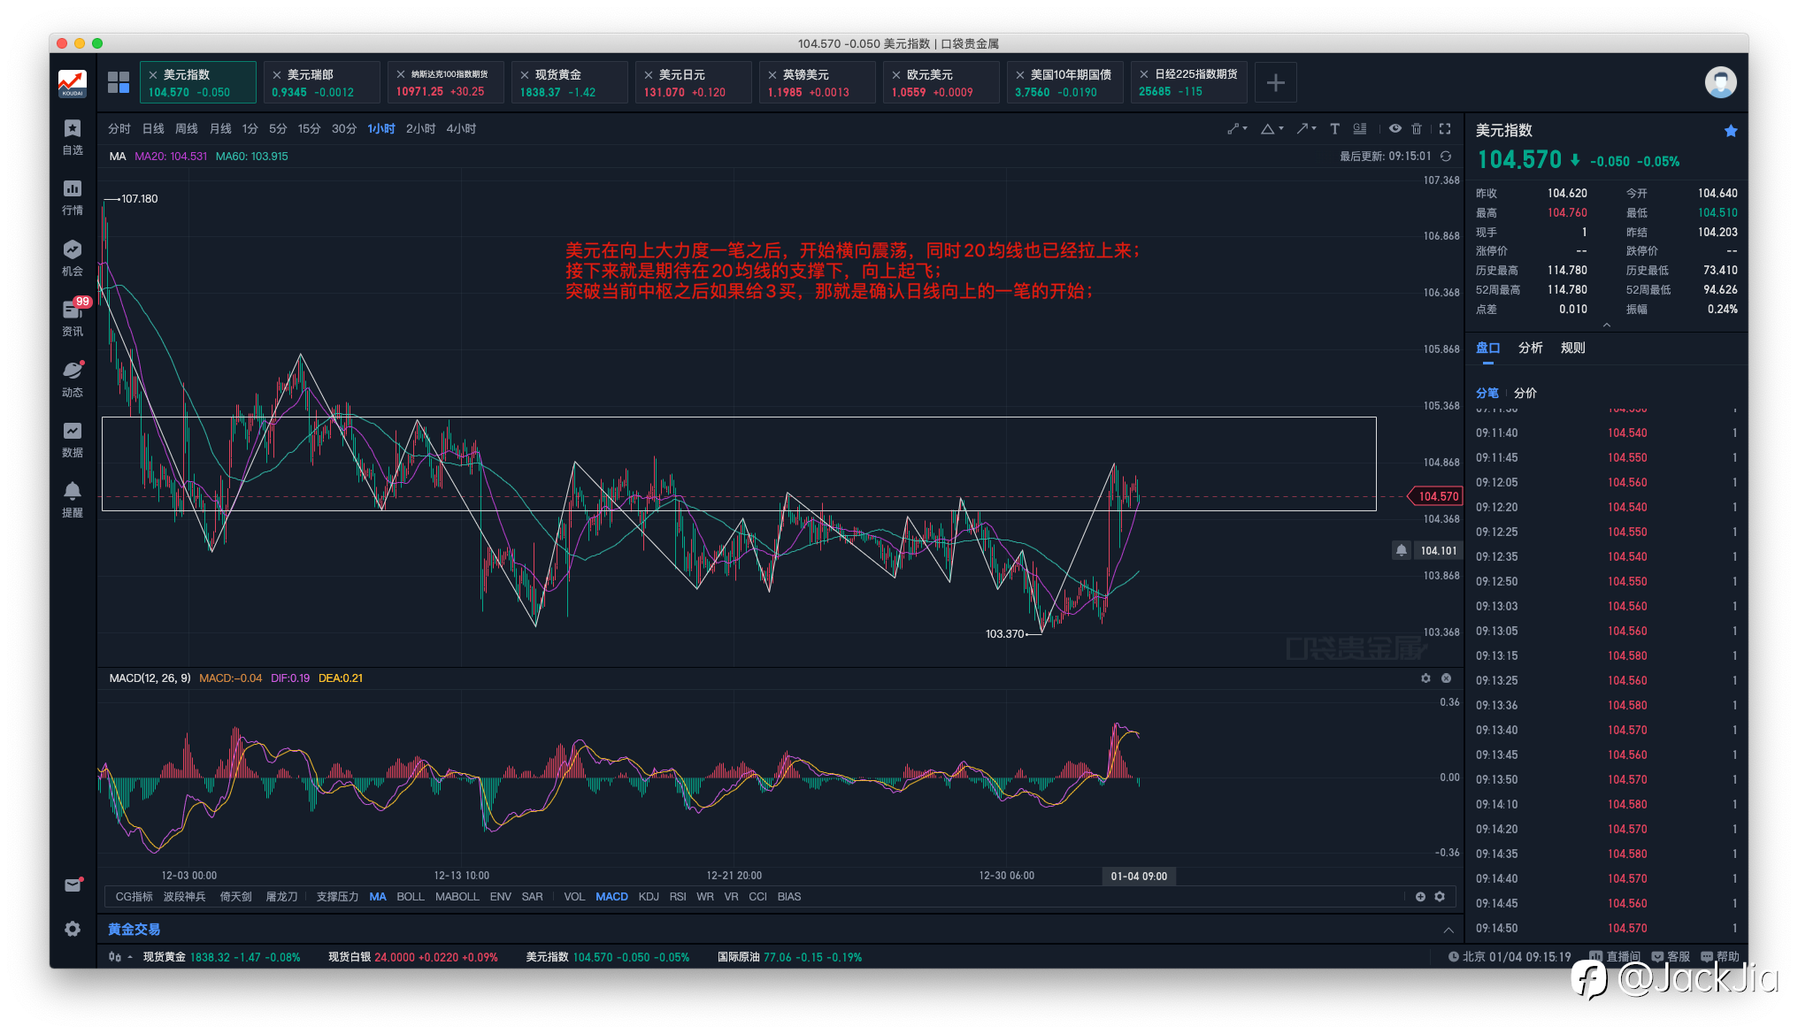
Task: Add a new instrument tab with plus
Action: [x=1275, y=83]
